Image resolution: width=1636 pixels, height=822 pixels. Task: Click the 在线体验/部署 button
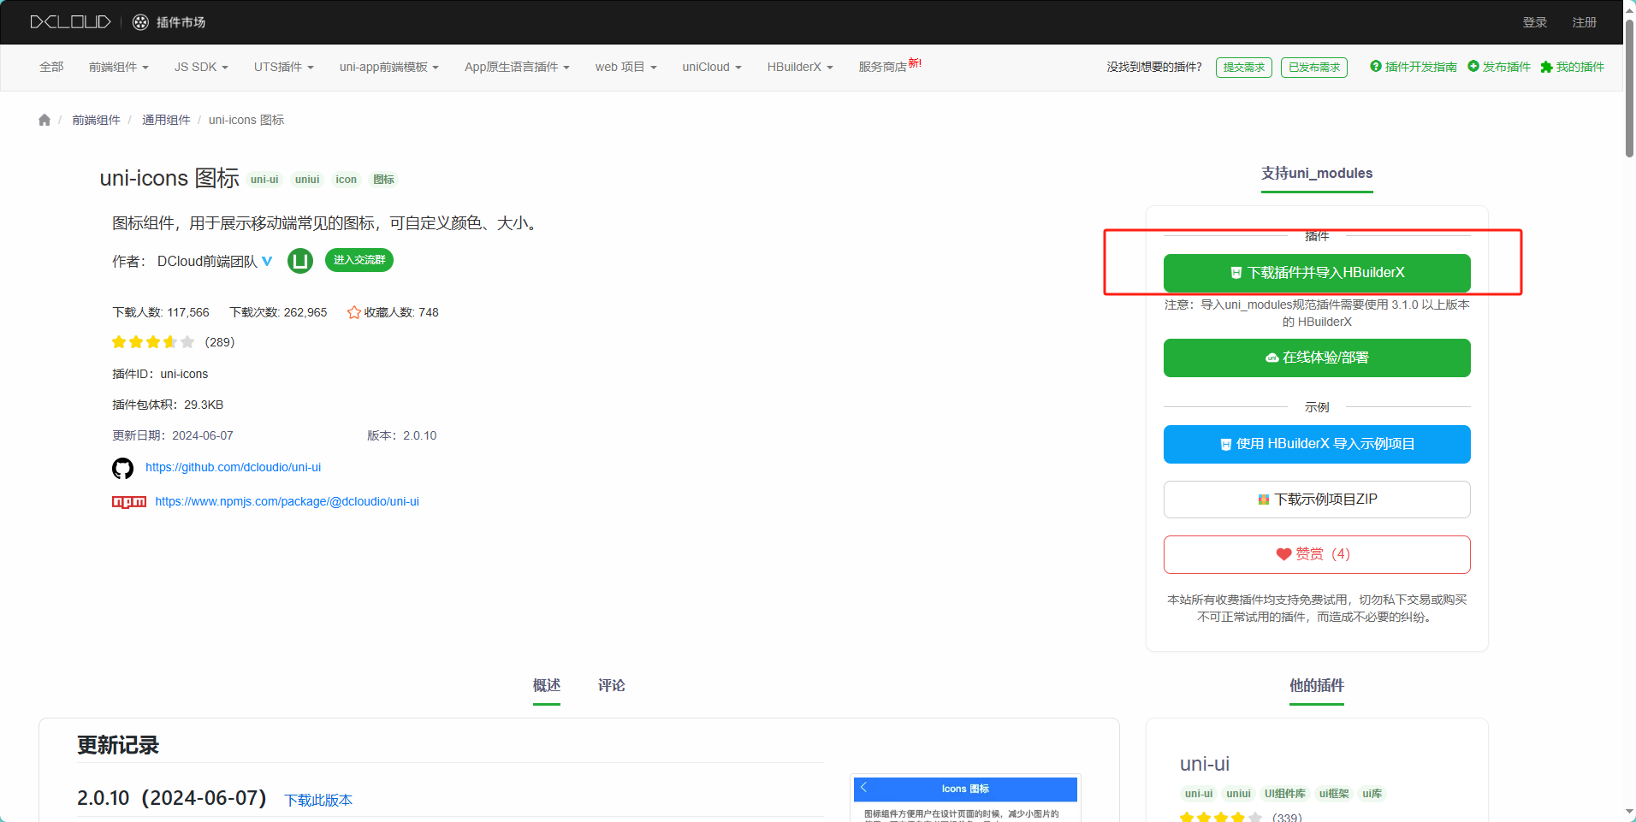(x=1317, y=358)
